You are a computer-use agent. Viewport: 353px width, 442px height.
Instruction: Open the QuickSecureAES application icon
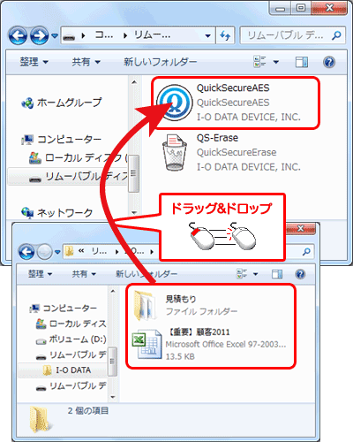[175, 103]
